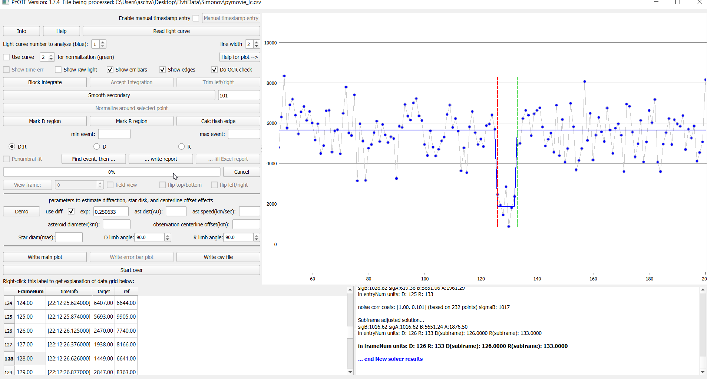This screenshot has height=379, width=707.
Task: Click the Read light curve button
Action: pos(171,31)
